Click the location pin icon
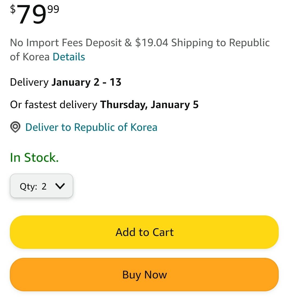 (x=15, y=127)
